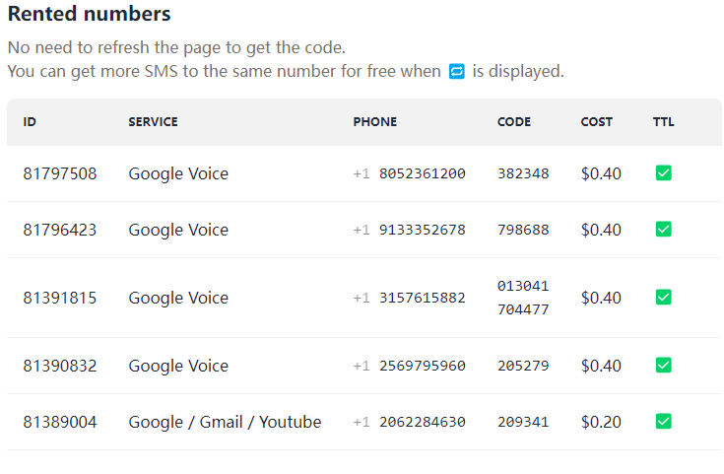Click green checkmark for ID 81389004
Screen dimensions: 724x474
[x=664, y=422]
